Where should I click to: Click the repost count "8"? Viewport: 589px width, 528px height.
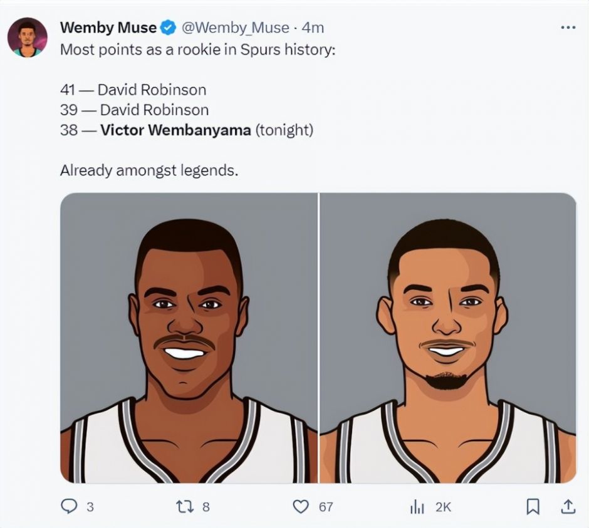coord(206,507)
